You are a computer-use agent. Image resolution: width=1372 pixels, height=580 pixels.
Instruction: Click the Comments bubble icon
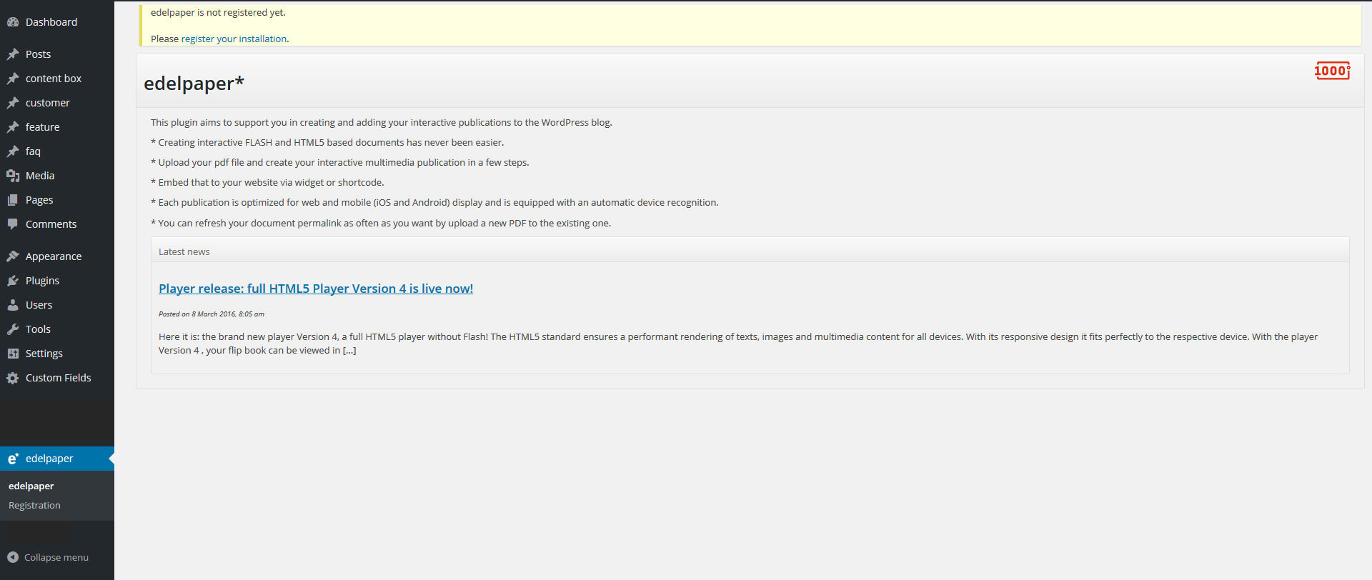pyautogui.click(x=13, y=224)
